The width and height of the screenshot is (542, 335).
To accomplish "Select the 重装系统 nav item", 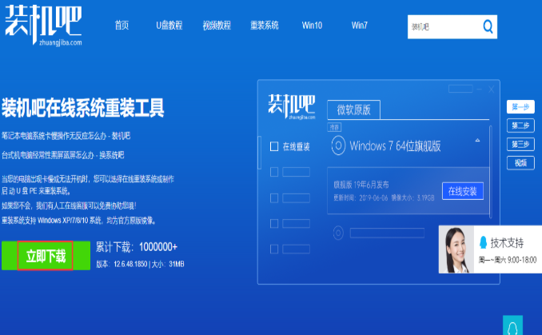I will tap(265, 26).
